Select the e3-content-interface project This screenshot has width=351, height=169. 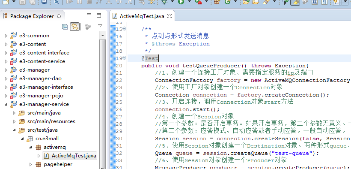click(x=45, y=52)
